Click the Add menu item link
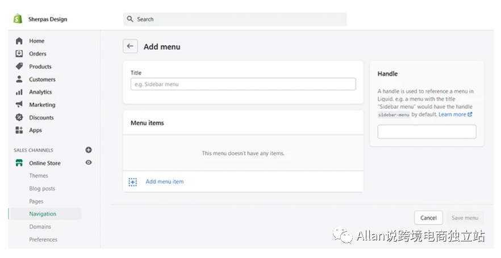This screenshot has width=501, height=258. tap(165, 181)
